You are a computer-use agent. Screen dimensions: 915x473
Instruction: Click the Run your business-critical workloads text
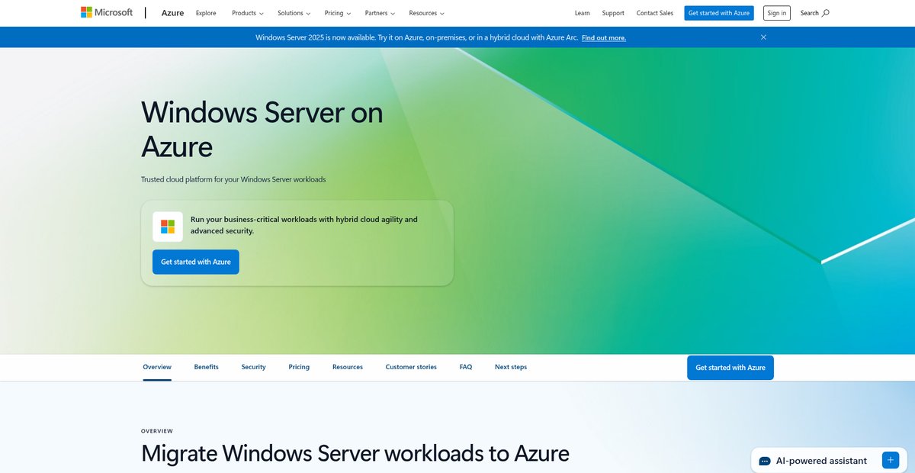click(304, 225)
